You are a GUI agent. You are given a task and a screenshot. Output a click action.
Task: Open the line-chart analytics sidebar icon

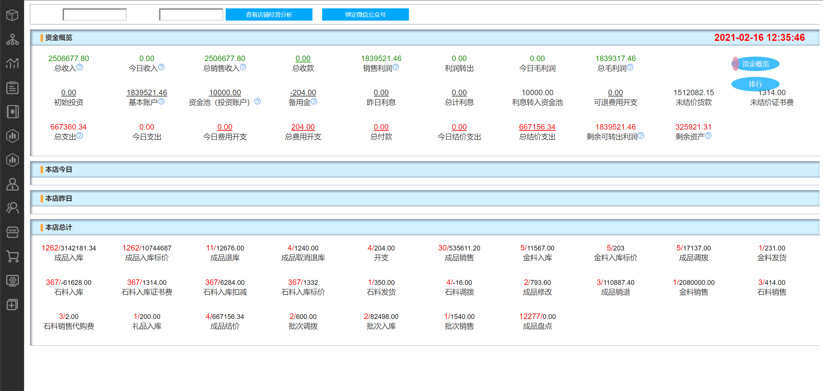point(12,63)
